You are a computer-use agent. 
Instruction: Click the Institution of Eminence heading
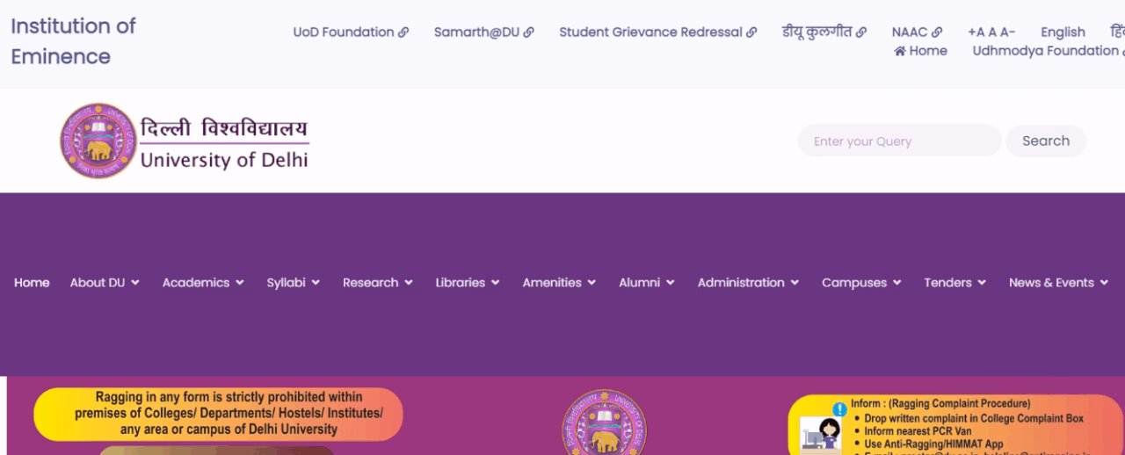[73, 41]
